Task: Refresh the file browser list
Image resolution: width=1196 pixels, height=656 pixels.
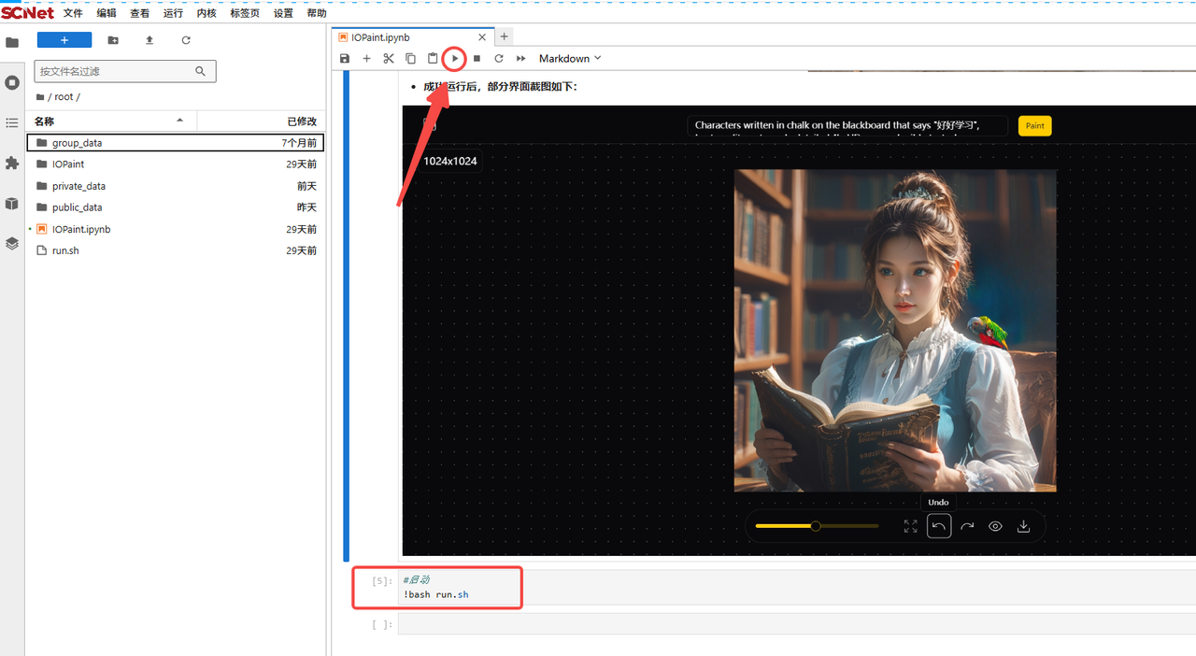Action: tap(186, 40)
